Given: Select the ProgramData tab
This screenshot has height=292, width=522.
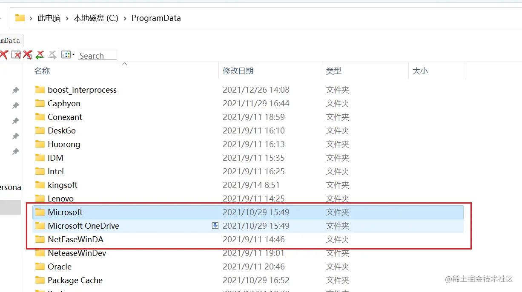Looking at the screenshot, I should (11, 41).
